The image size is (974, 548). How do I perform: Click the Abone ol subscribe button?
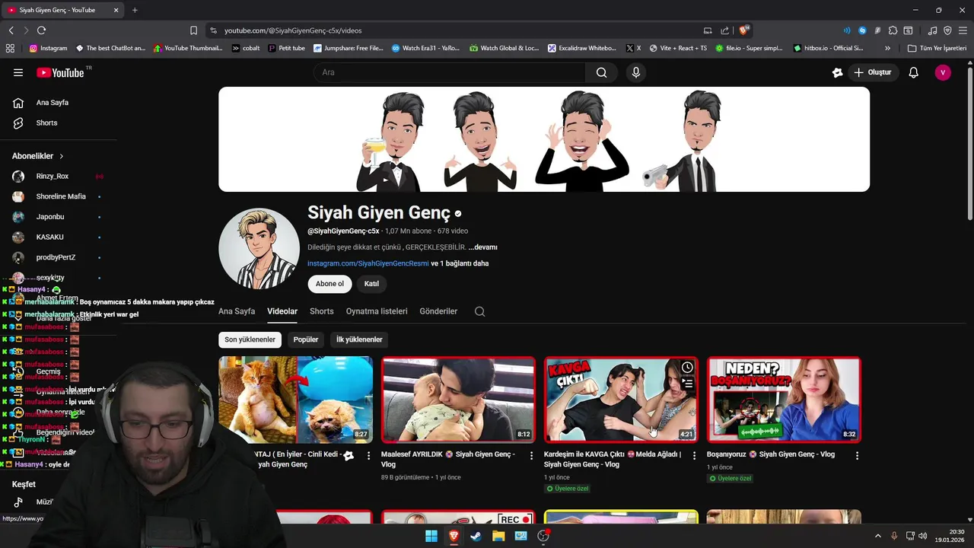point(329,284)
